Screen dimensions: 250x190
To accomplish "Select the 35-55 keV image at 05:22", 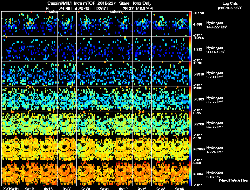I will coord(67,99).
